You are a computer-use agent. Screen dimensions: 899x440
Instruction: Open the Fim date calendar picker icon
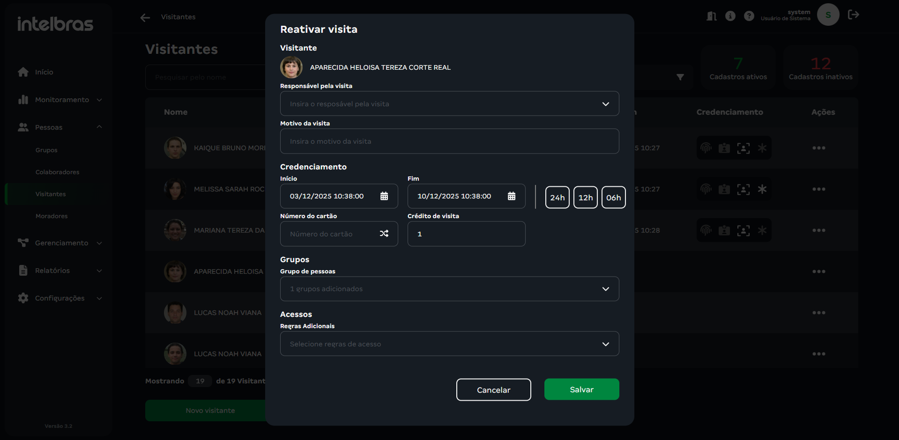click(512, 196)
